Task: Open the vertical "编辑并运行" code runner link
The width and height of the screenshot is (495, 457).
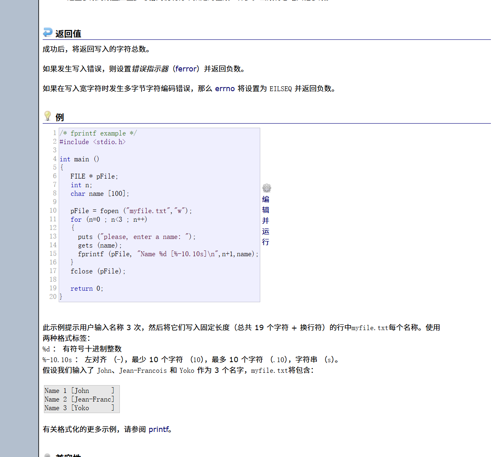Action: (266, 220)
